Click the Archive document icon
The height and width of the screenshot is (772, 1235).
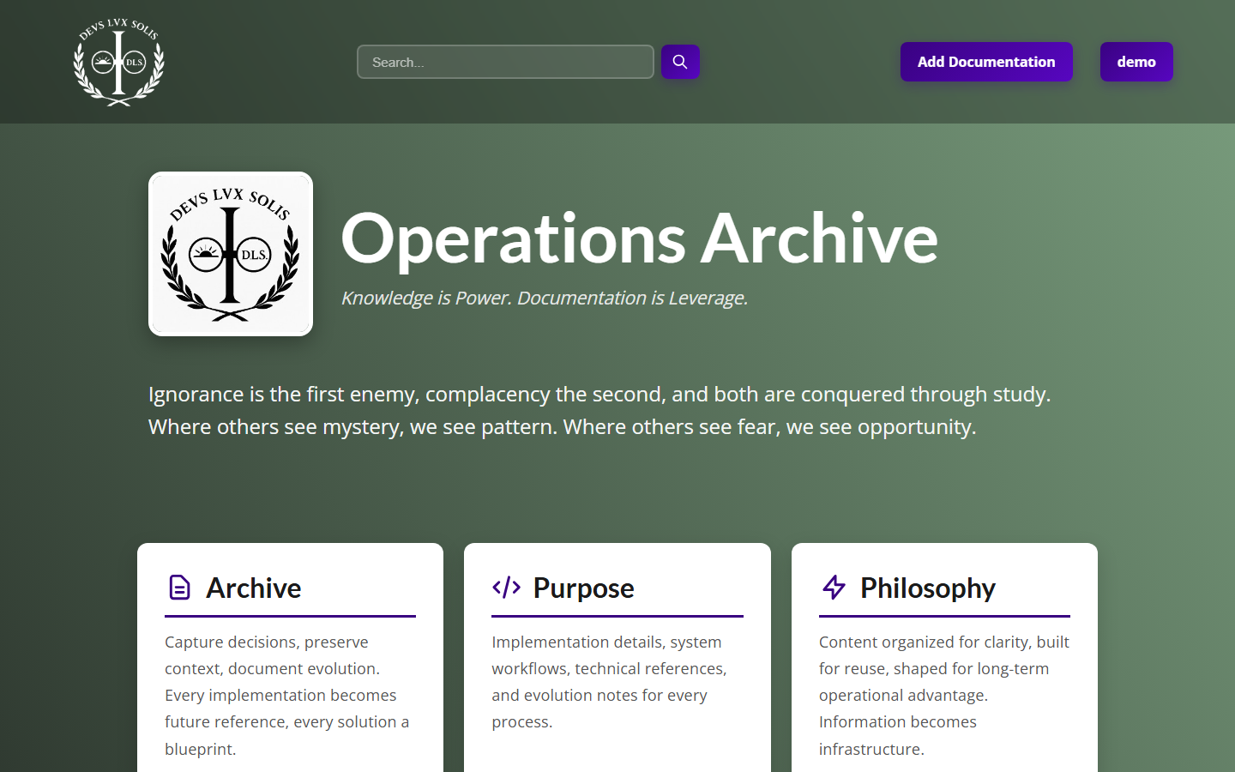179,588
